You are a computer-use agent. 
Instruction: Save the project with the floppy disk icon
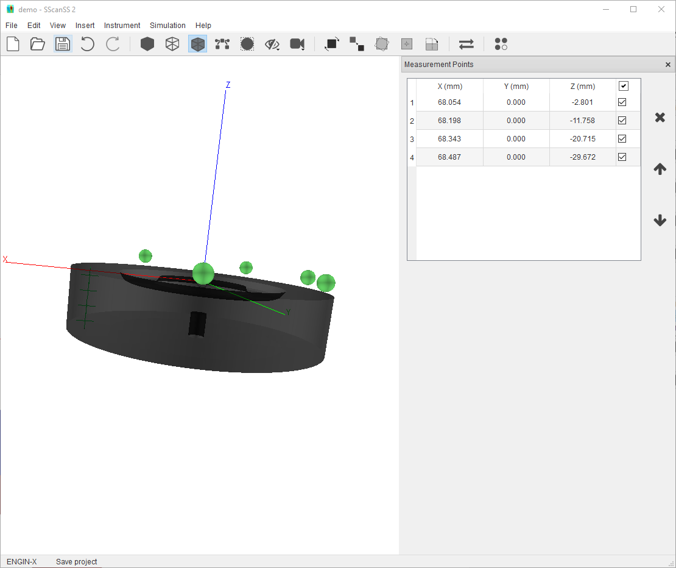tap(63, 44)
